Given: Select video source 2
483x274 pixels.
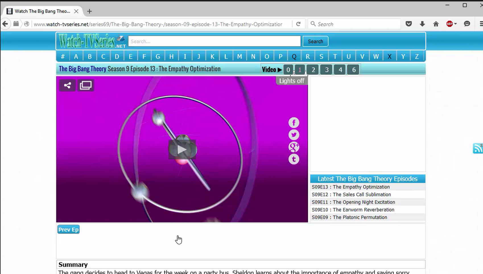Looking at the screenshot, I should click(x=313, y=70).
